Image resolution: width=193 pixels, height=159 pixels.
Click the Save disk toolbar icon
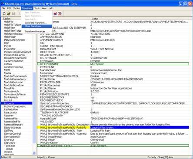(13, 13)
